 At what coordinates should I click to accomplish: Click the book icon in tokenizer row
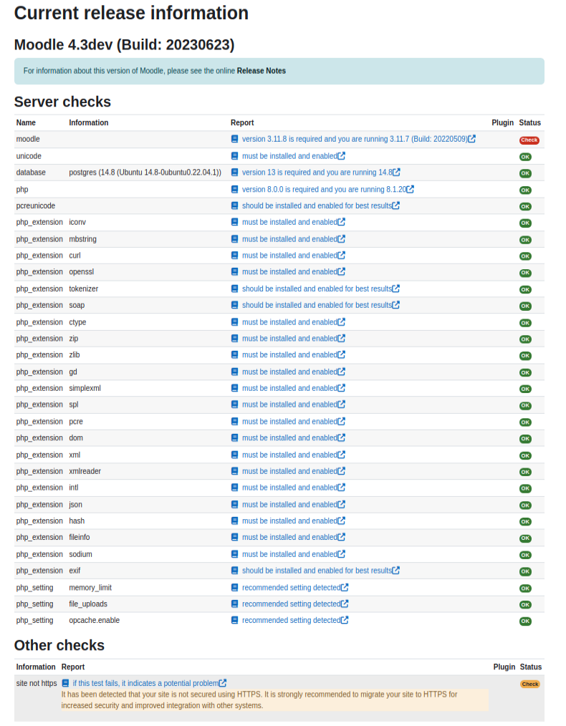(x=235, y=289)
